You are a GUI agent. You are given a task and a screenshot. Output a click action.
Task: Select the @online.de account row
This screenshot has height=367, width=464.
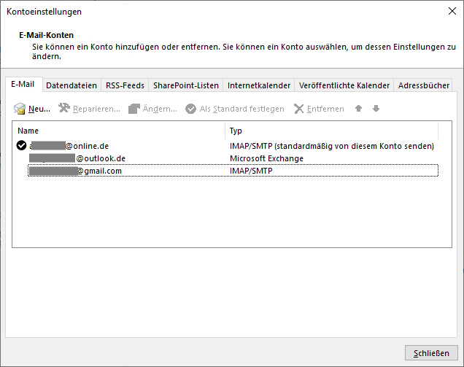point(228,146)
